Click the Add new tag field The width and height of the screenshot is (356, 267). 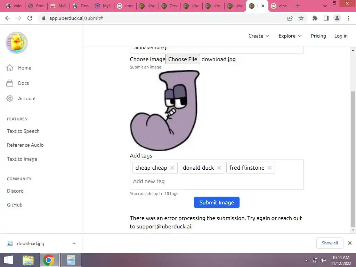pos(217,181)
